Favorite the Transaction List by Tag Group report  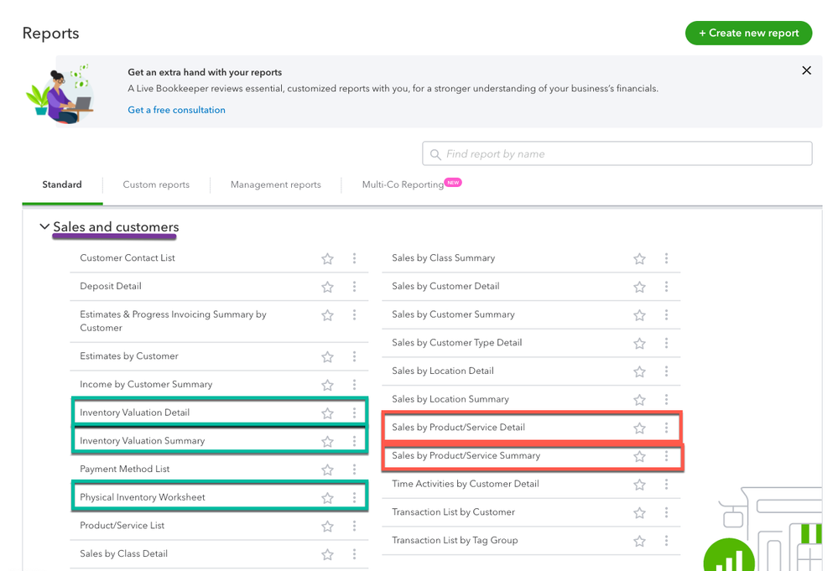click(x=639, y=541)
